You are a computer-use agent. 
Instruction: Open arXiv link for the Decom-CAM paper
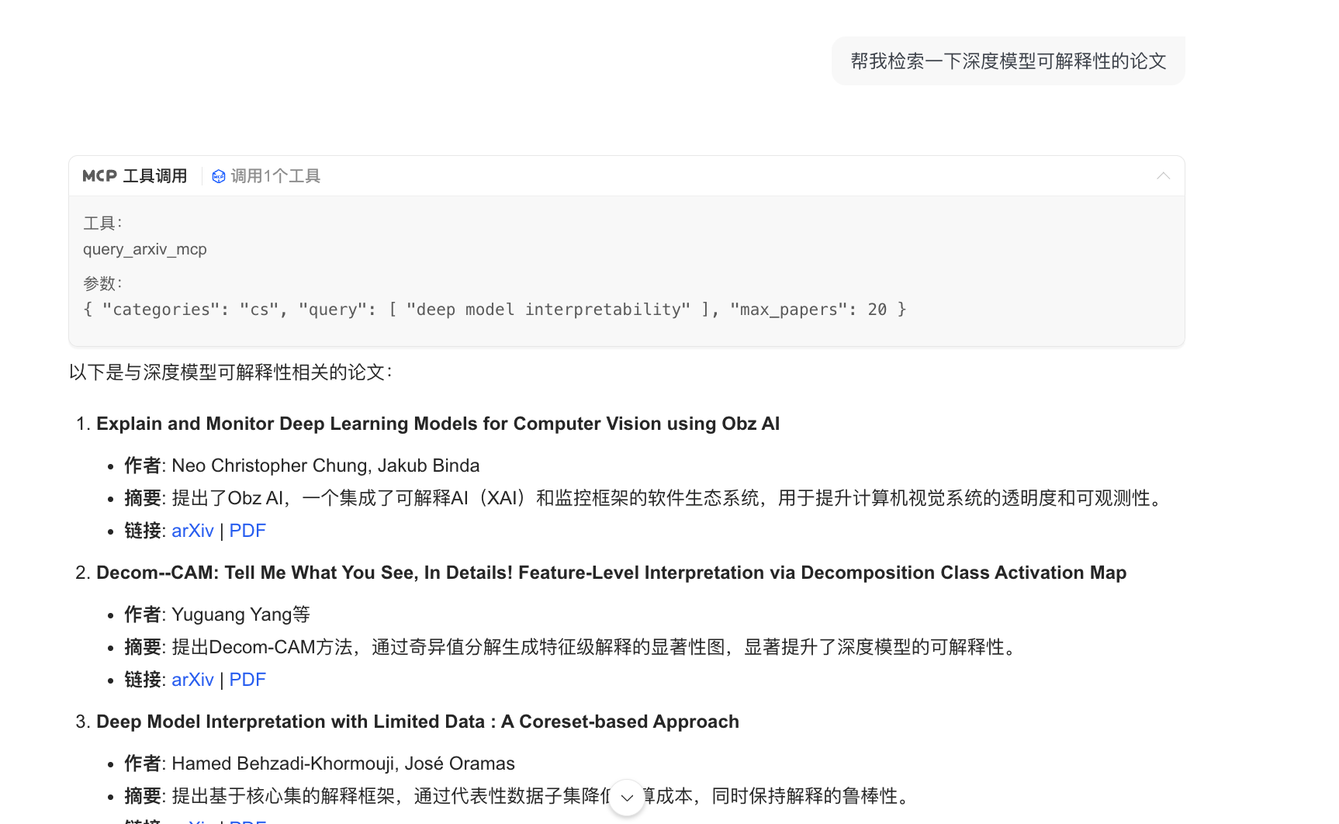pos(192,680)
